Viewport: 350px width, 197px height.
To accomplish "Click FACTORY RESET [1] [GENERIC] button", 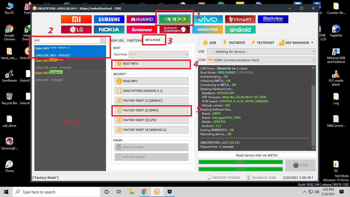I will pos(151,101).
